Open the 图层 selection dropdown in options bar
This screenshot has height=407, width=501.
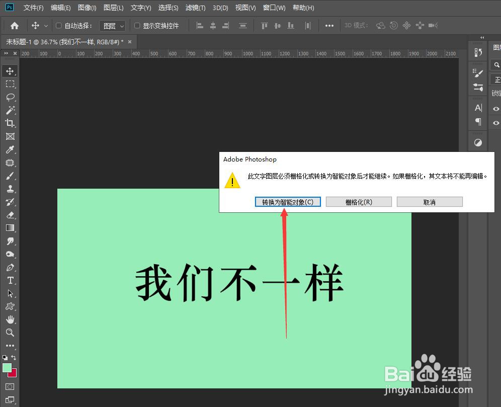(x=113, y=25)
